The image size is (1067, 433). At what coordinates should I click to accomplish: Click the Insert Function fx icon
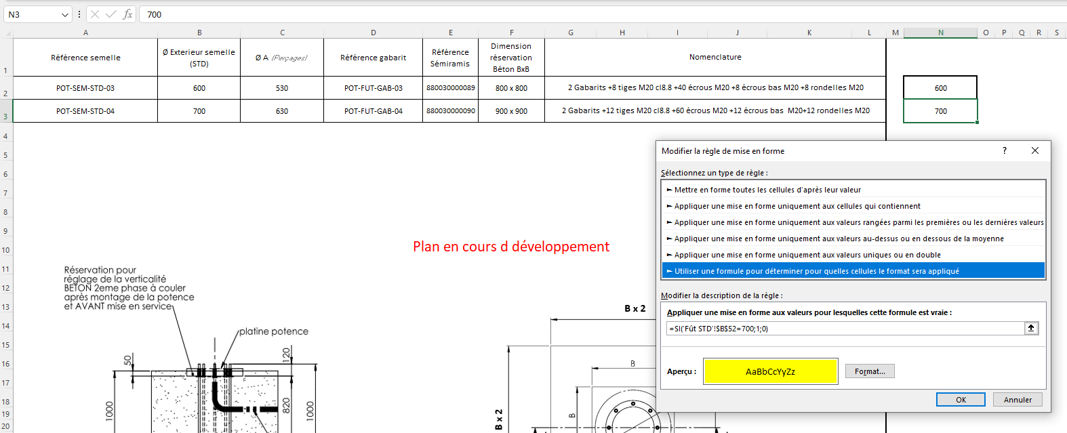click(127, 14)
